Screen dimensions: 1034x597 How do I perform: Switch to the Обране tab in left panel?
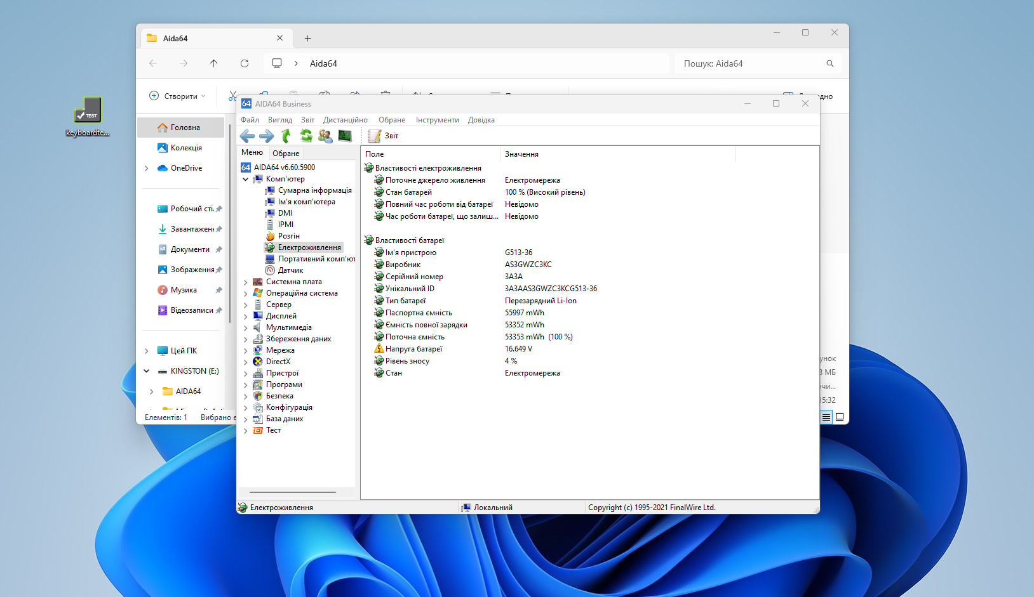pyautogui.click(x=286, y=153)
